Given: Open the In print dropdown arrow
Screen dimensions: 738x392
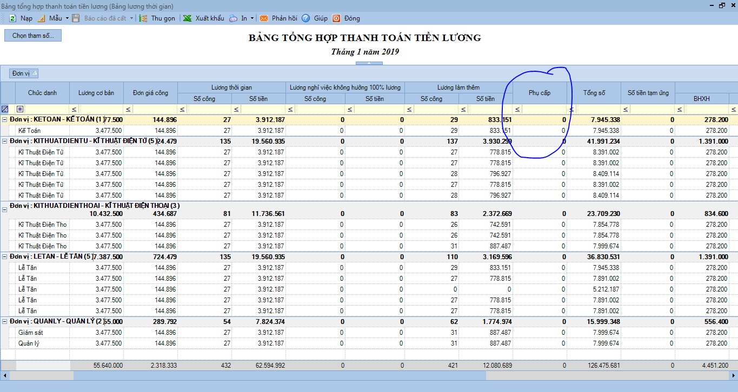Looking at the screenshot, I should pyautogui.click(x=252, y=18).
